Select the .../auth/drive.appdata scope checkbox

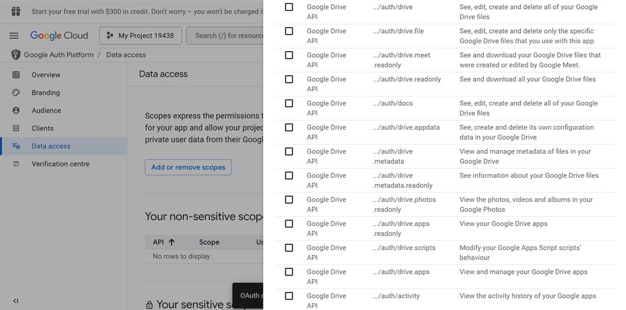pos(289,127)
